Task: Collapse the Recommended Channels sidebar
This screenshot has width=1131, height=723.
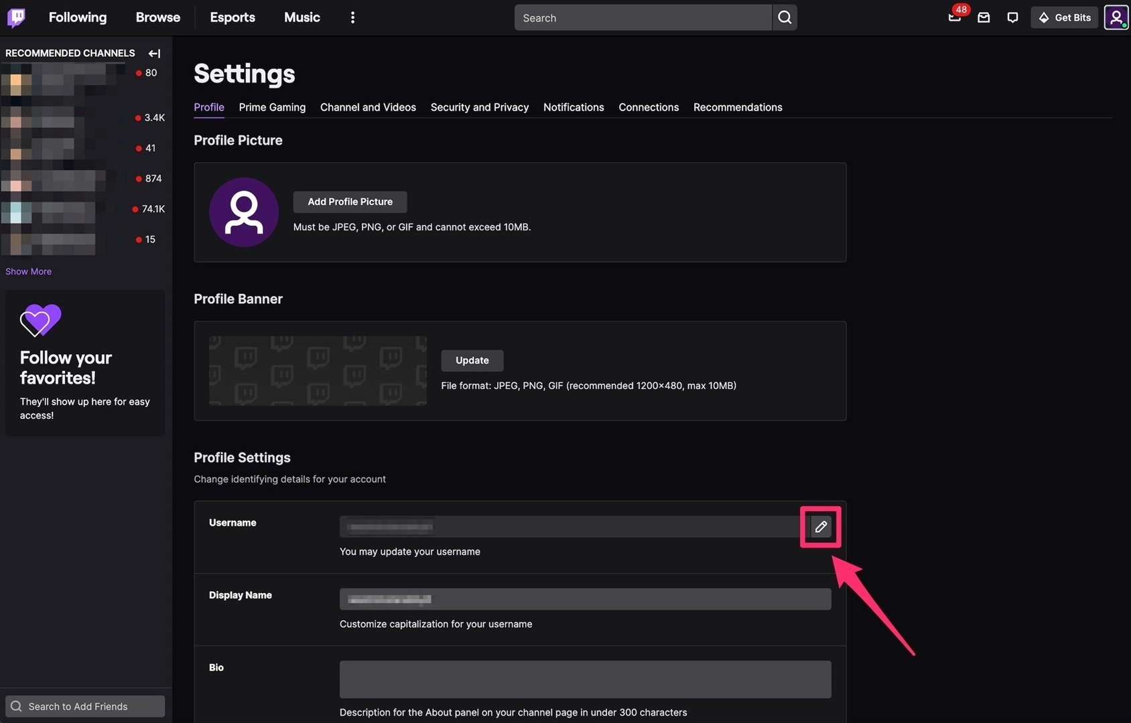Action: point(154,54)
